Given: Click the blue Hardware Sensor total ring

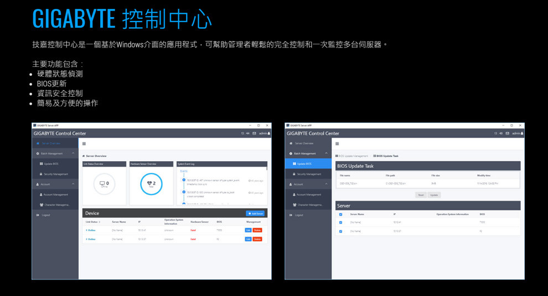Looking at the screenshot, I should pyautogui.click(x=151, y=184).
